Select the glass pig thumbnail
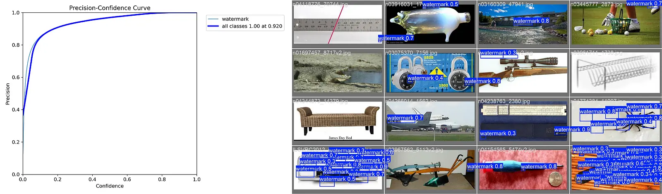The image size is (662, 194). click(430, 25)
